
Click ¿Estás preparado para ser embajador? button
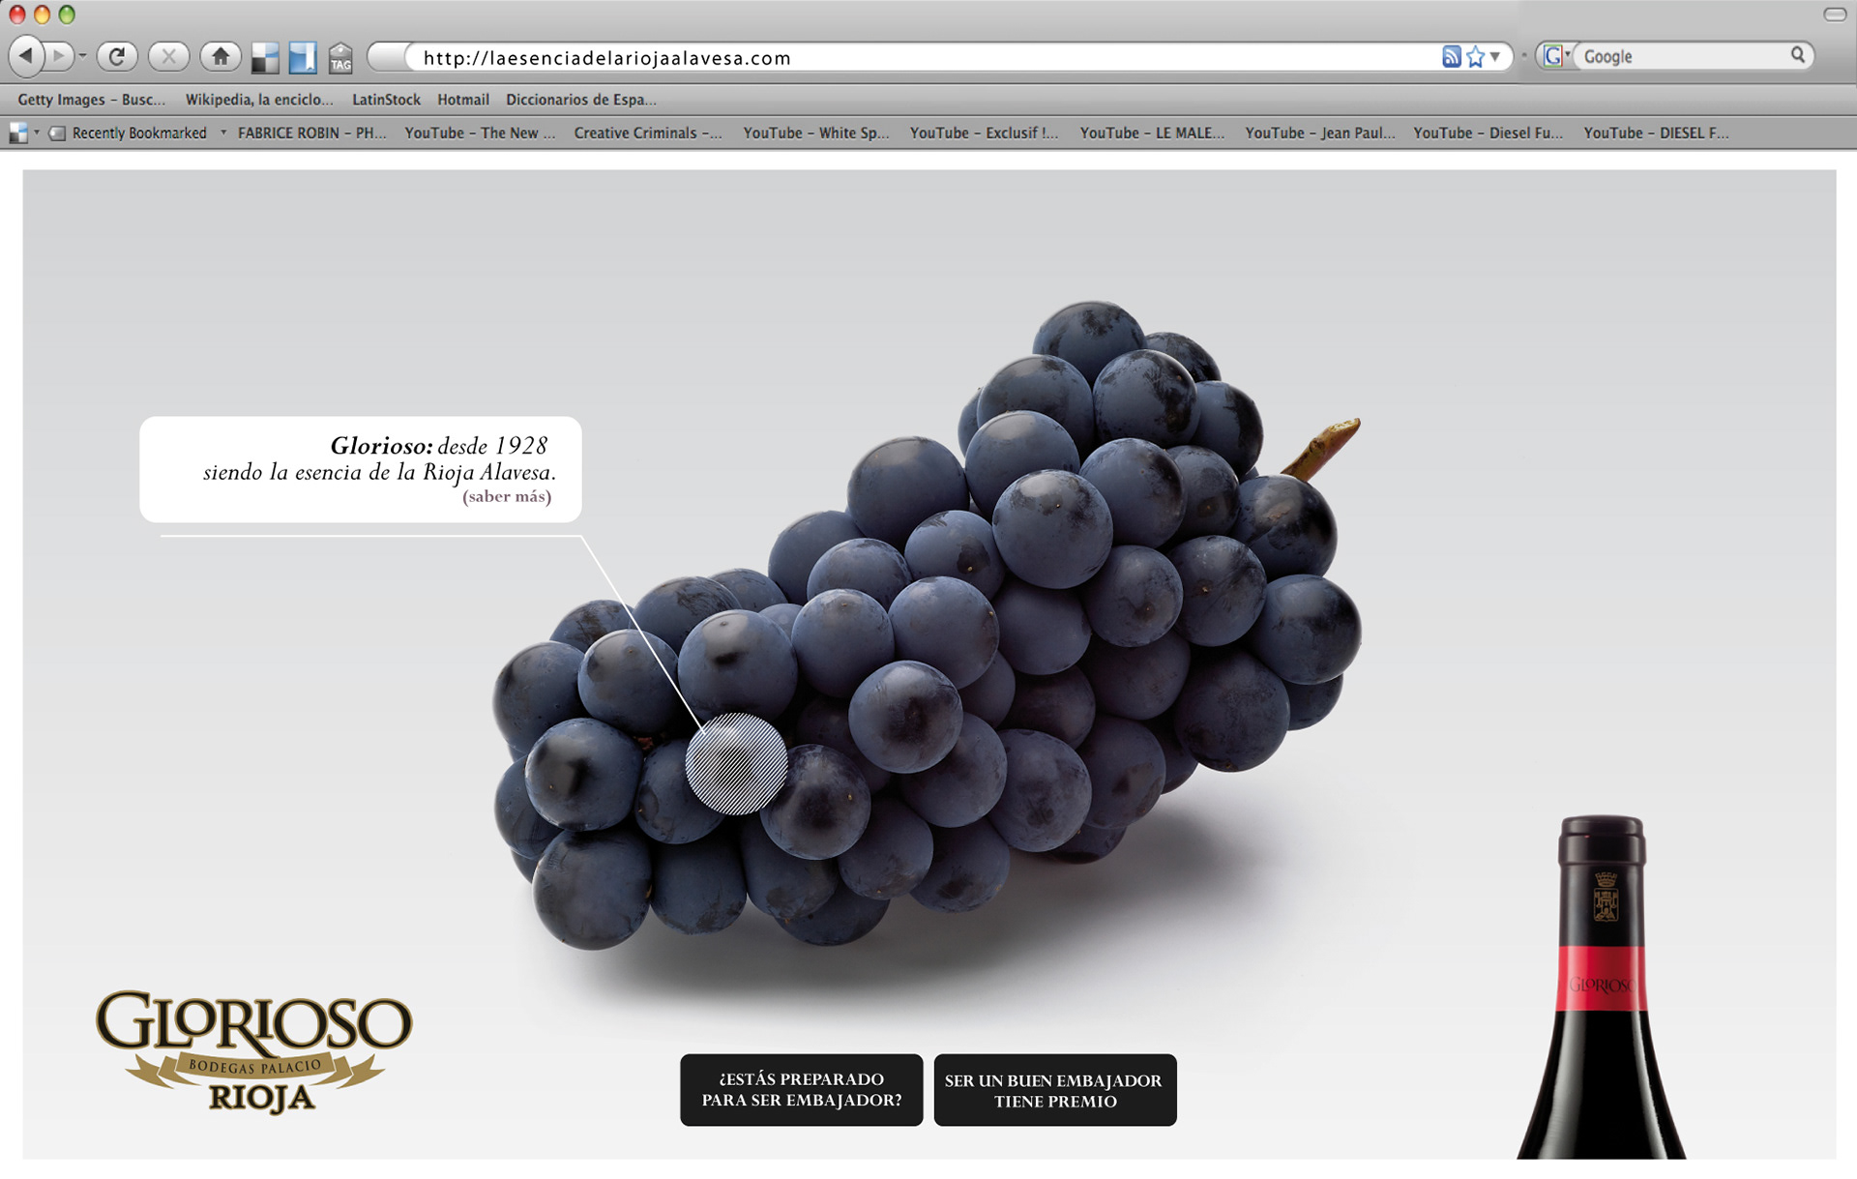tap(801, 1089)
